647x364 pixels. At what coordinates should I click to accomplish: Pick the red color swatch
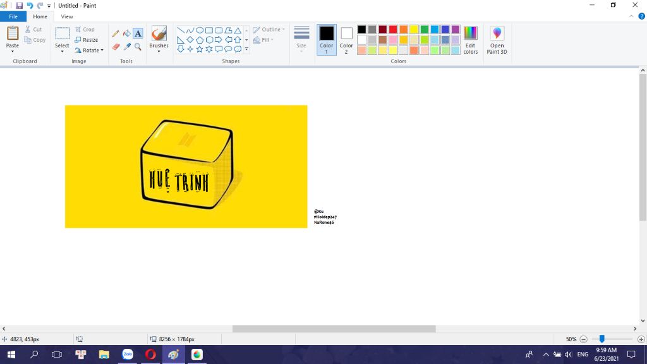pos(393,29)
